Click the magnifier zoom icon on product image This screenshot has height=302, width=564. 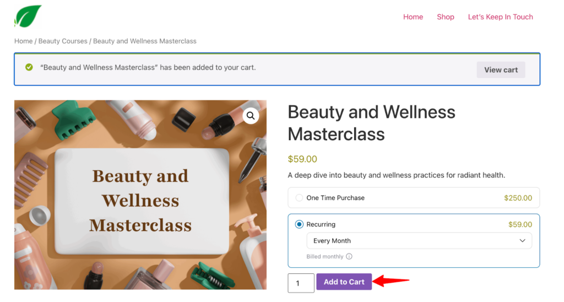point(251,116)
